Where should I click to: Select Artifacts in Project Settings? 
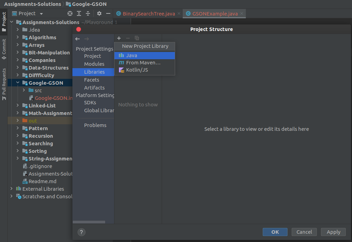tap(94, 88)
